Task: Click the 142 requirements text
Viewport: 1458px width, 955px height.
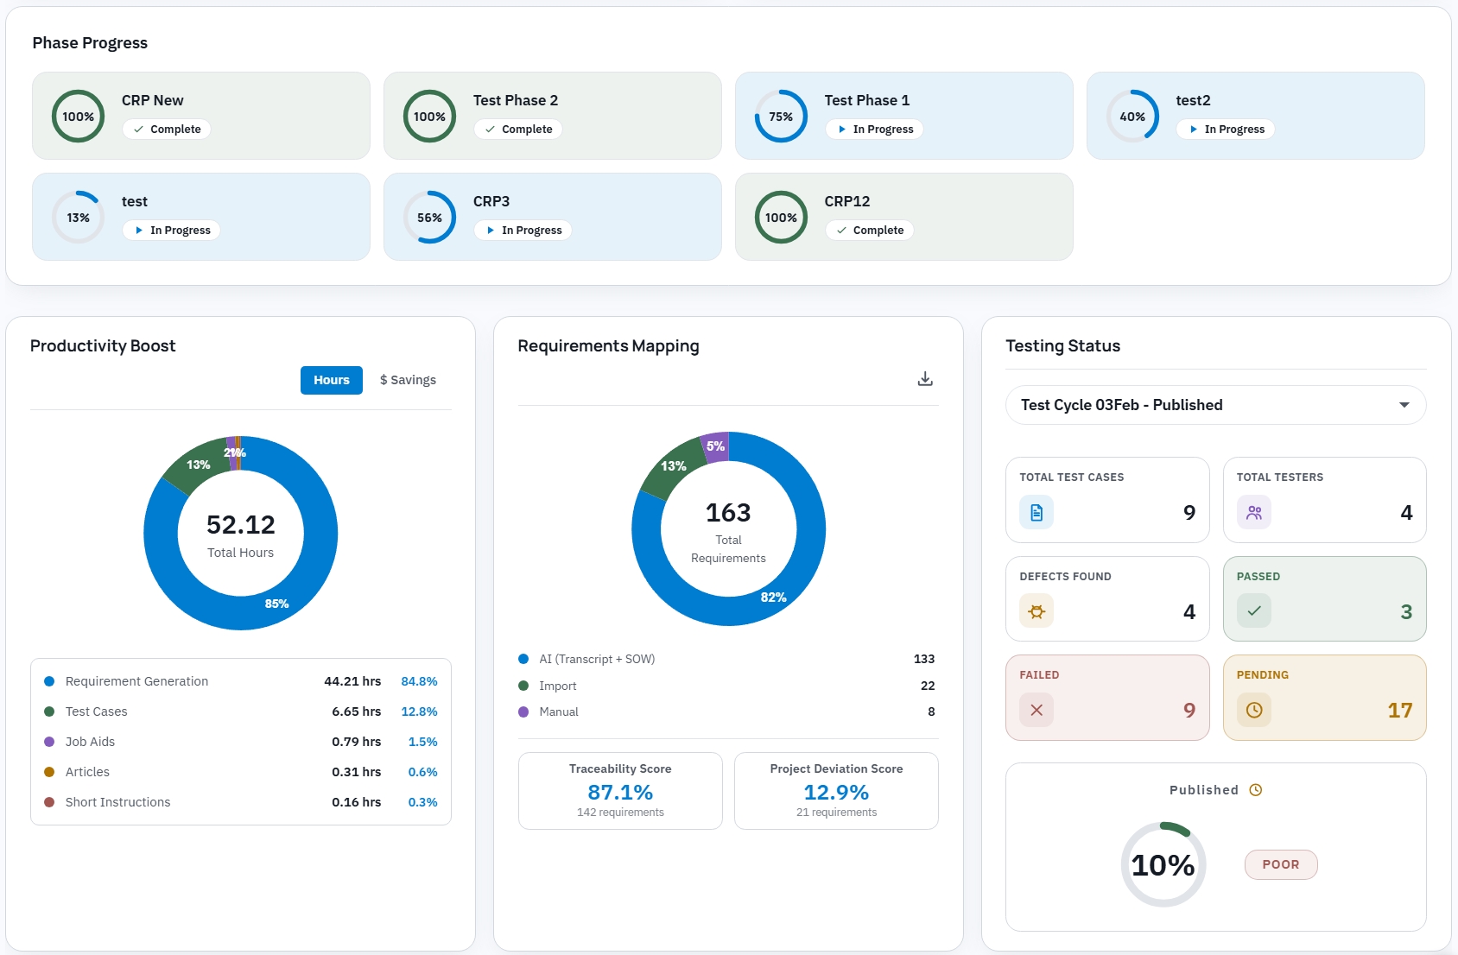Action: 620,813
